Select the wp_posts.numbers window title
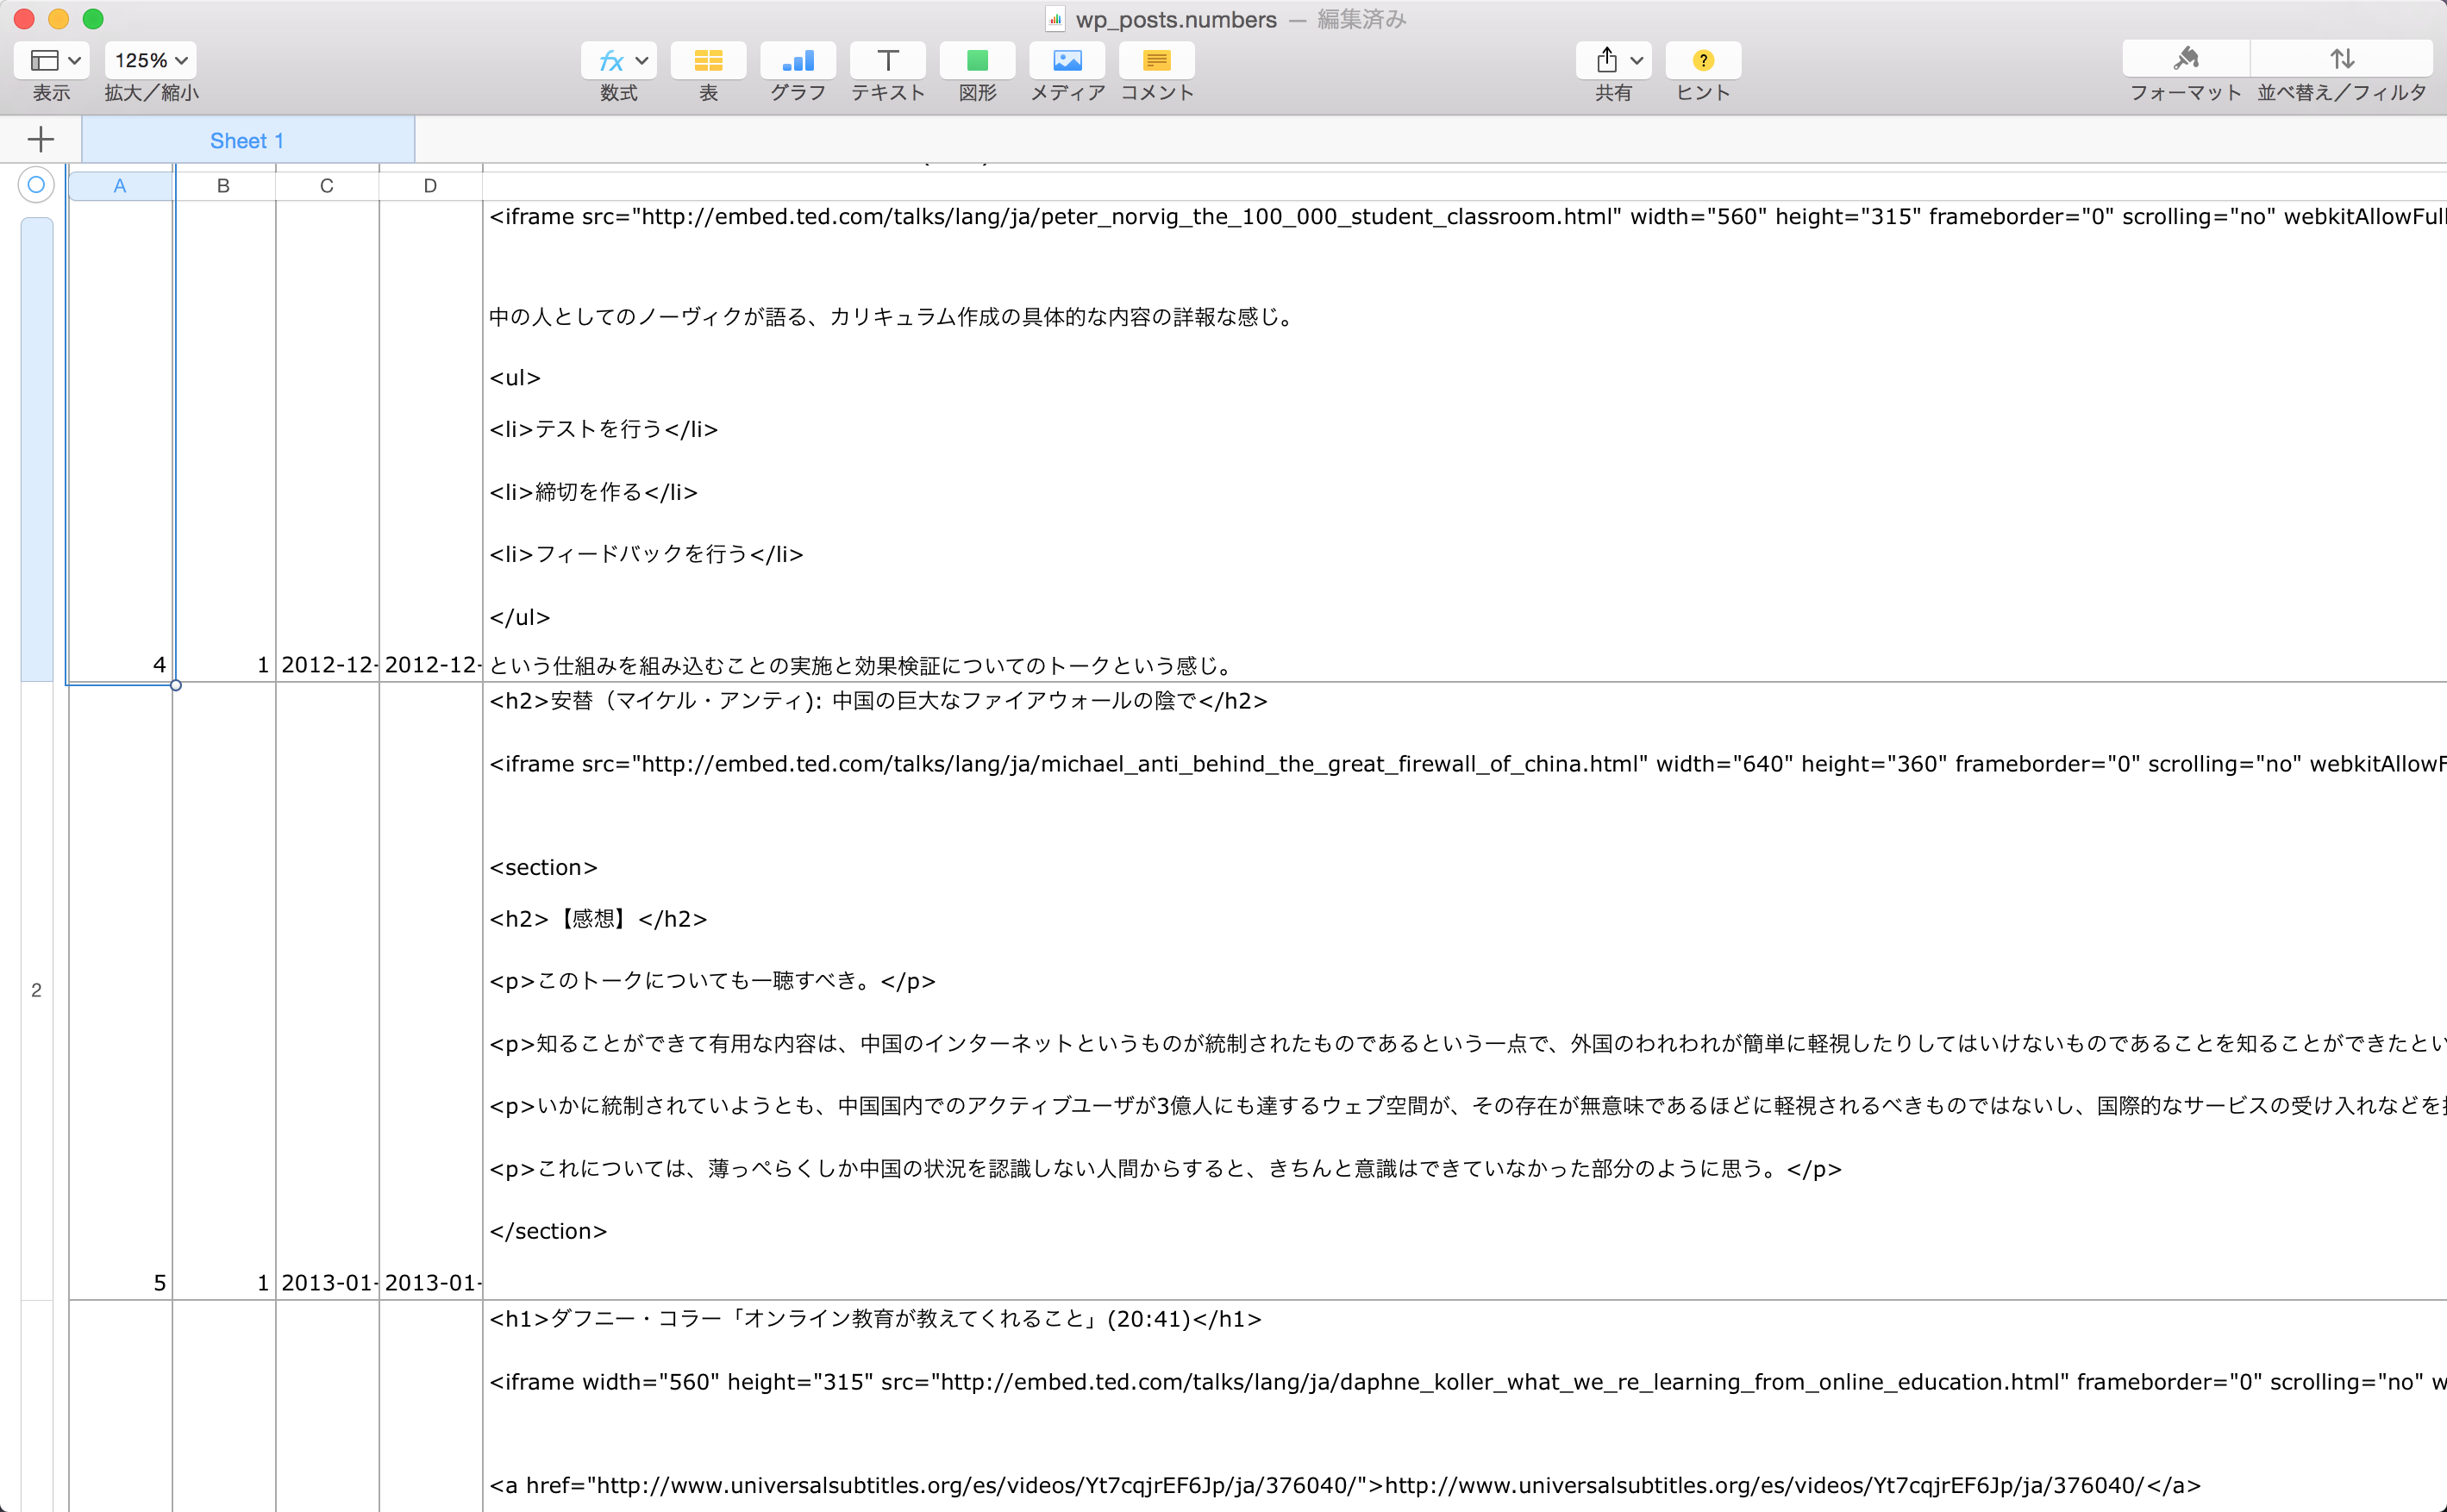The height and width of the screenshot is (1512, 2447). [x=1176, y=19]
